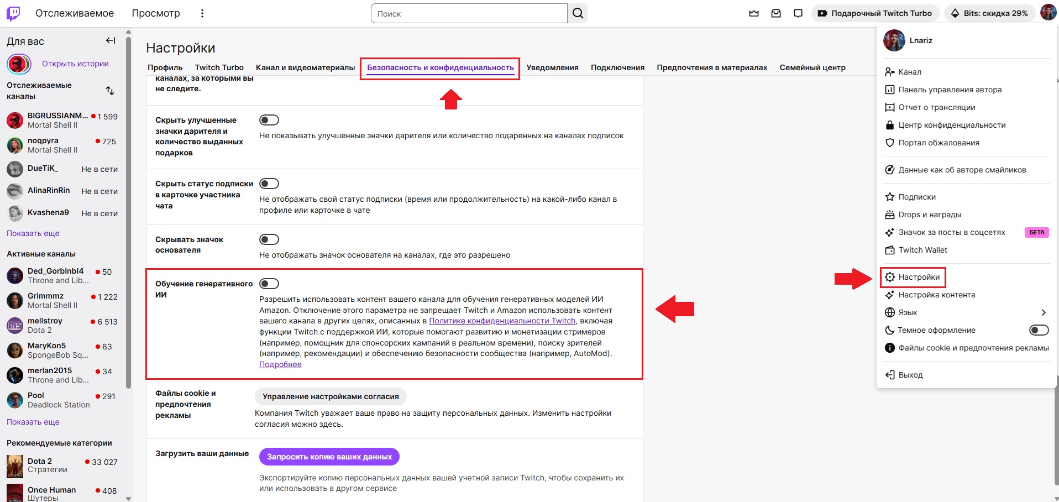Open Once Human category thumbnail
Image resolution: width=1059 pixels, height=502 pixels.
(15, 492)
